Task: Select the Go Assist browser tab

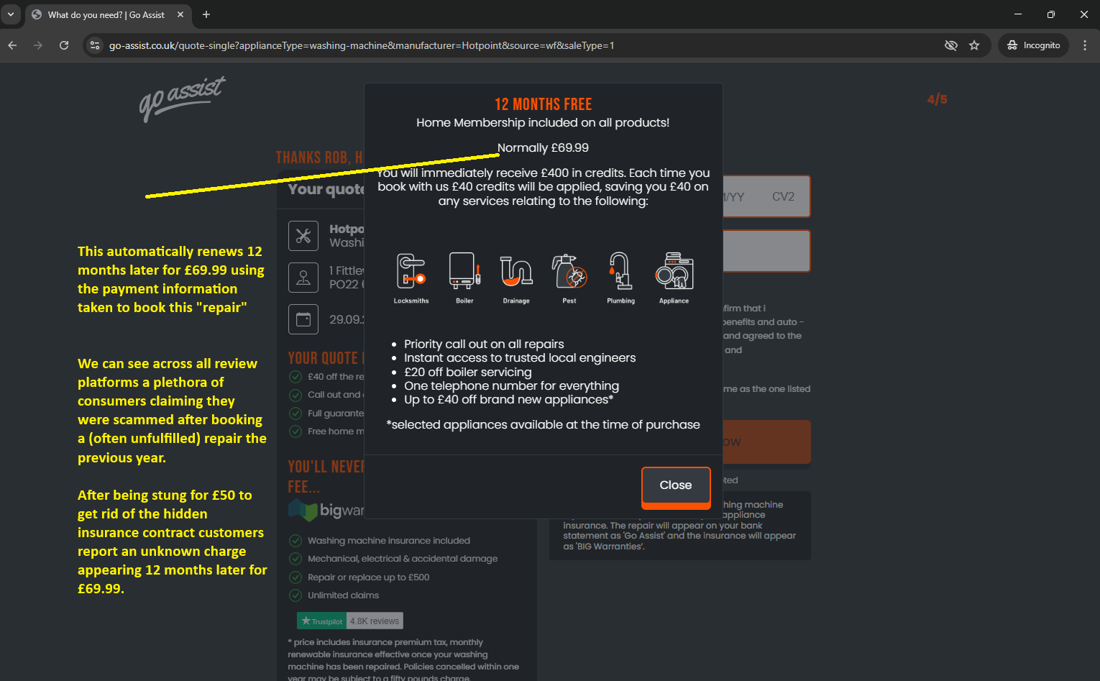Action: pyautogui.click(x=105, y=14)
